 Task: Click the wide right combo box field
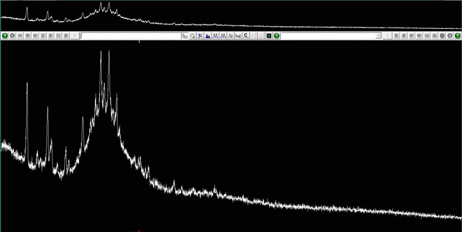(329, 36)
